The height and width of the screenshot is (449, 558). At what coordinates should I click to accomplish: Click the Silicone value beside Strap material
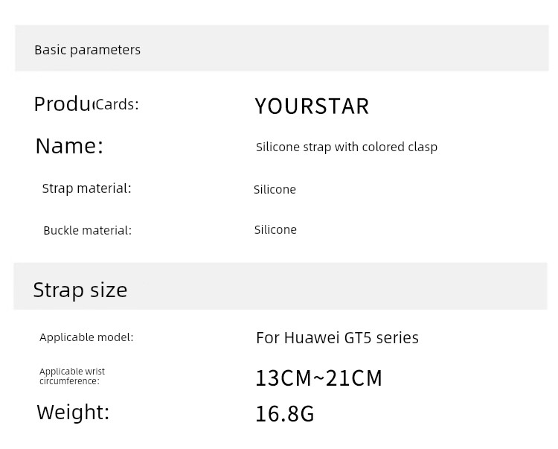pyautogui.click(x=275, y=189)
